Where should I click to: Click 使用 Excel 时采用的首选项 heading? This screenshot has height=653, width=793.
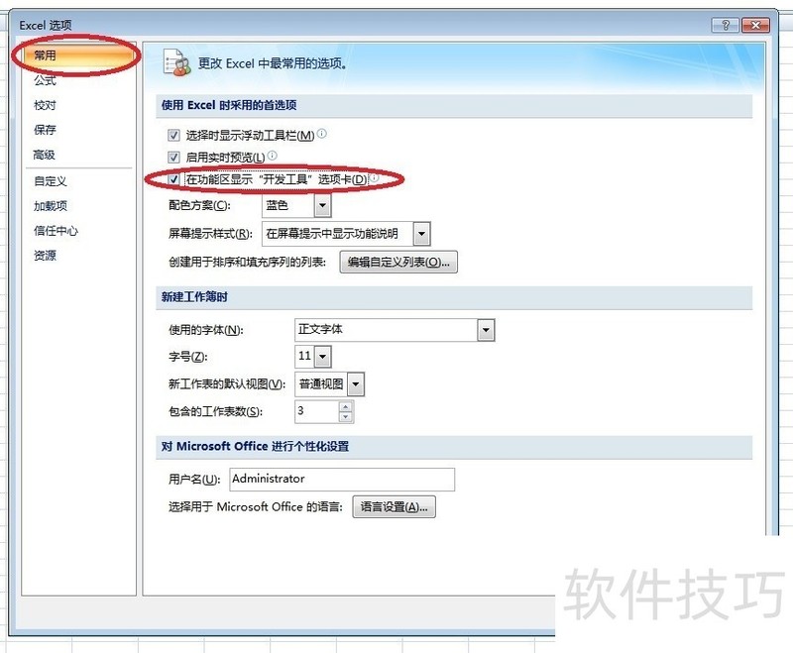[229, 105]
